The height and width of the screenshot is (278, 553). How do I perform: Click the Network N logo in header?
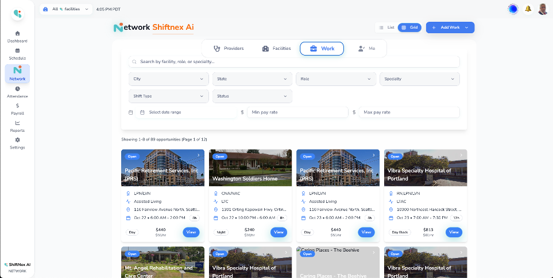pos(118,28)
